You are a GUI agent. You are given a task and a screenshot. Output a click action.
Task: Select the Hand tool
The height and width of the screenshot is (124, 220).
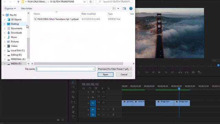(73, 112)
